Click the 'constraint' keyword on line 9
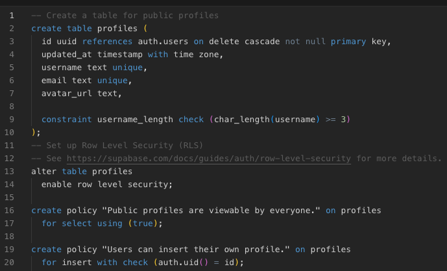Screen dimensions: 447x271 (67, 120)
